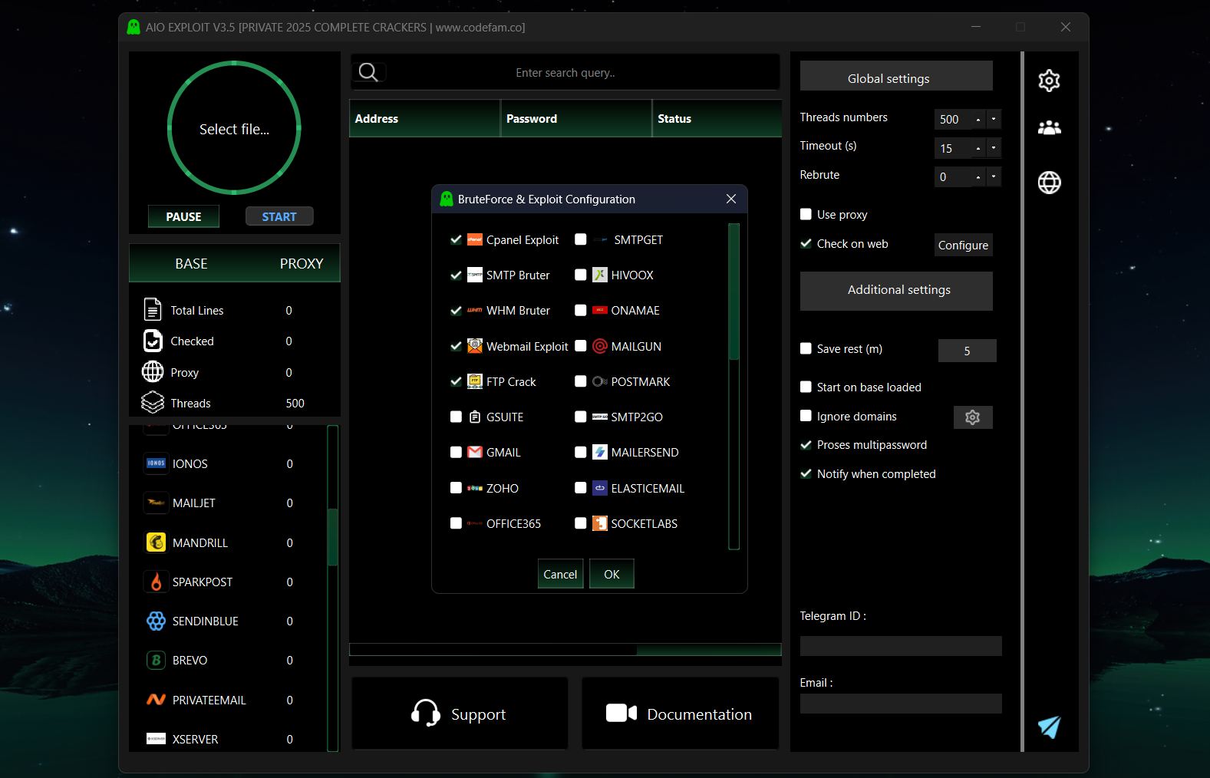Click the START button
This screenshot has height=778, width=1210.
tap(279, 216)
